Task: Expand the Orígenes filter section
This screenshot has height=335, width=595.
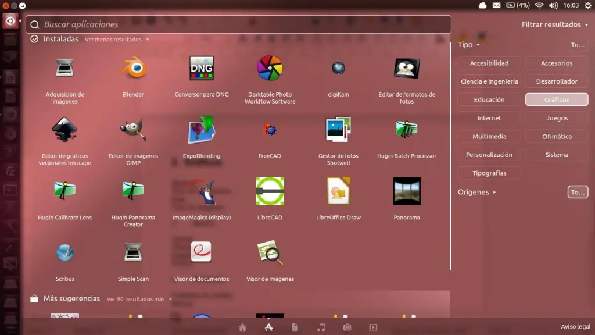Action: [x=476, y=192]
